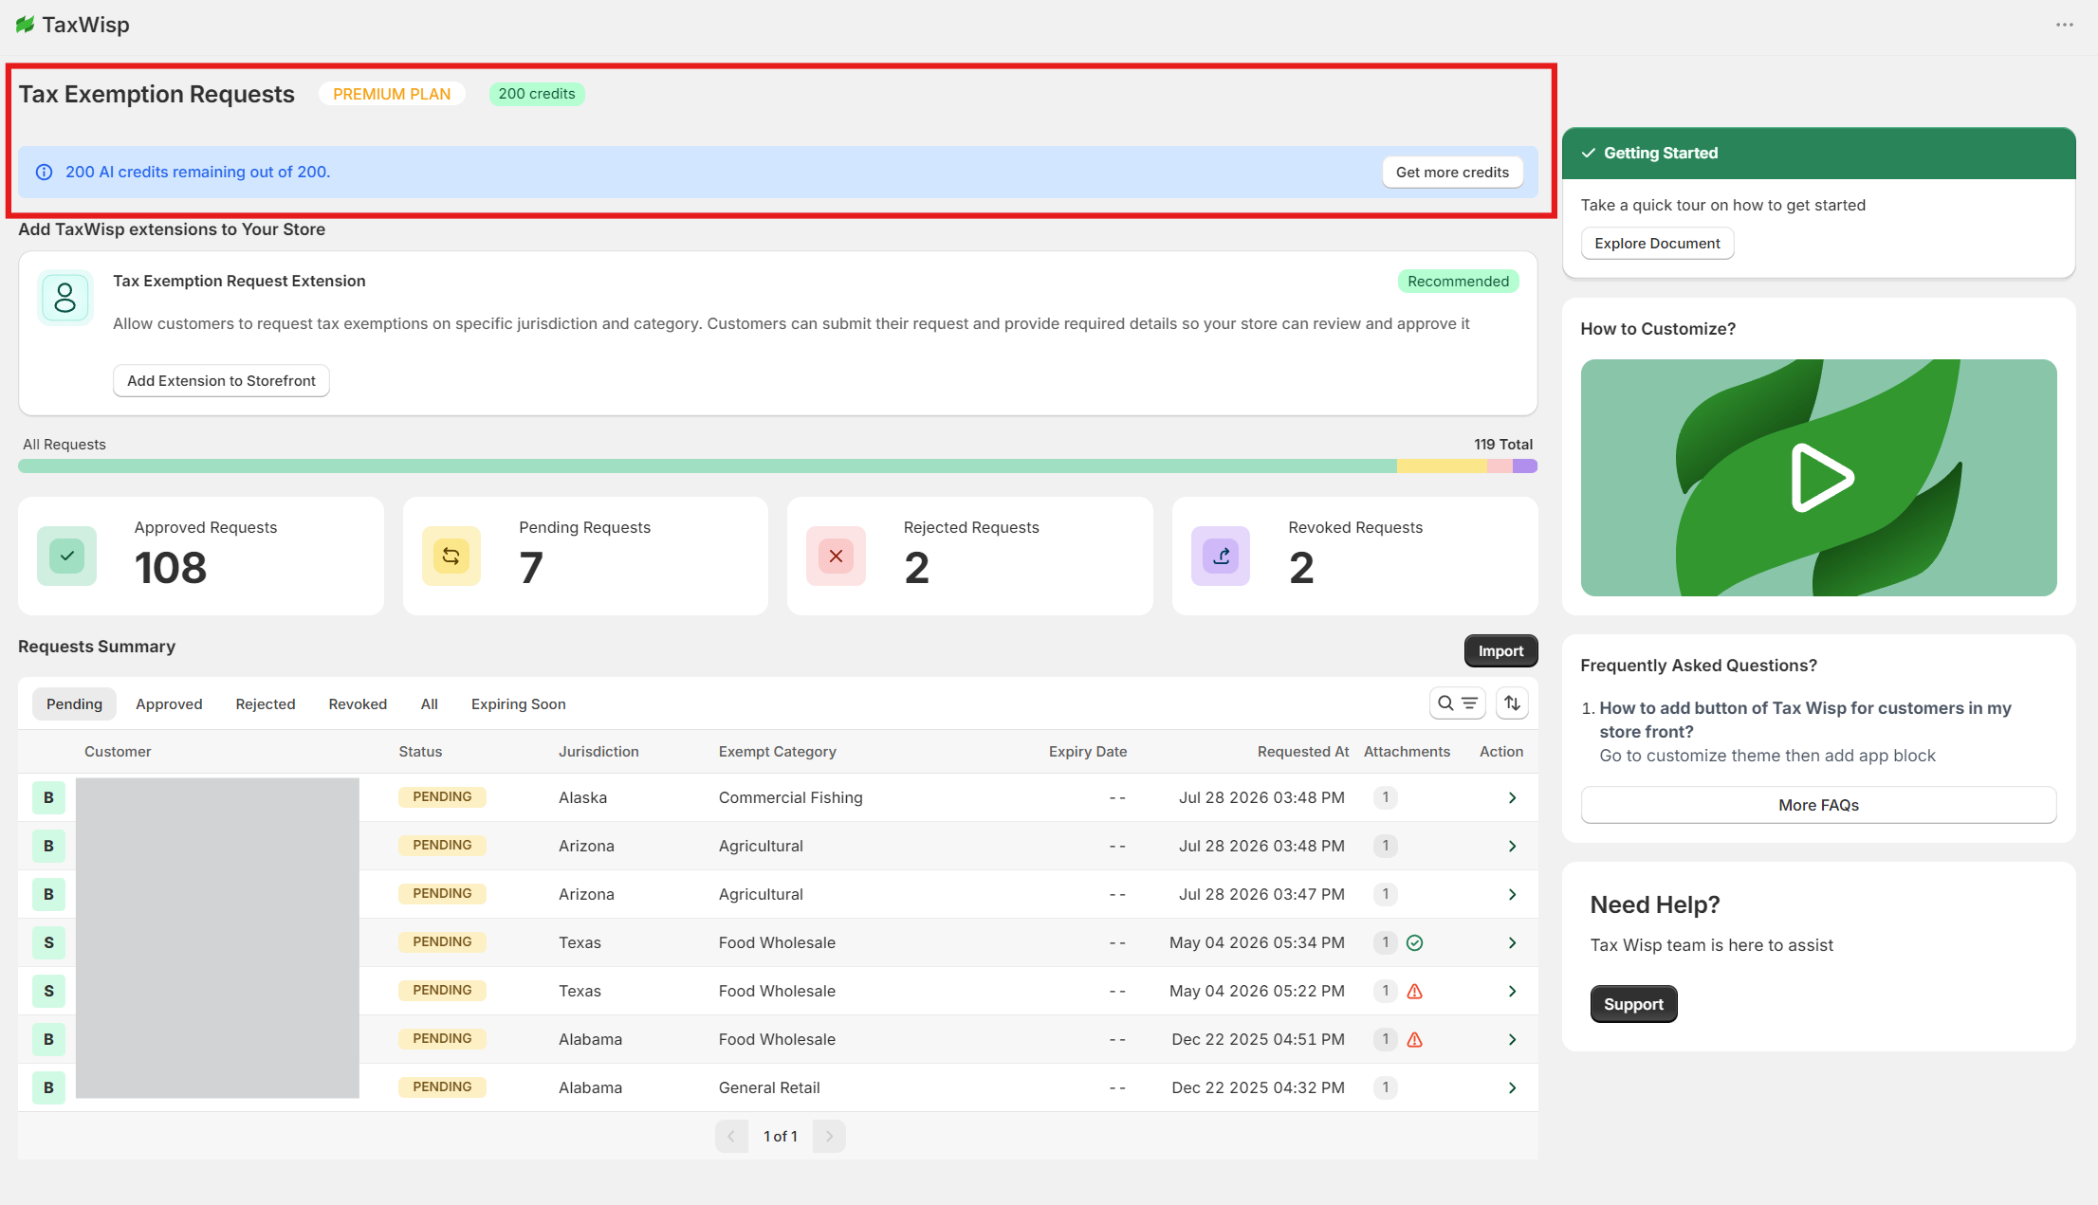This screenshot has height=1205, width=2098.
Task: Open the Alaska Commercial Fishing request details
Action: (1512, 798)
